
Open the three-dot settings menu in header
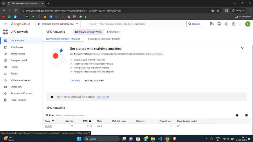click(241, 24)
